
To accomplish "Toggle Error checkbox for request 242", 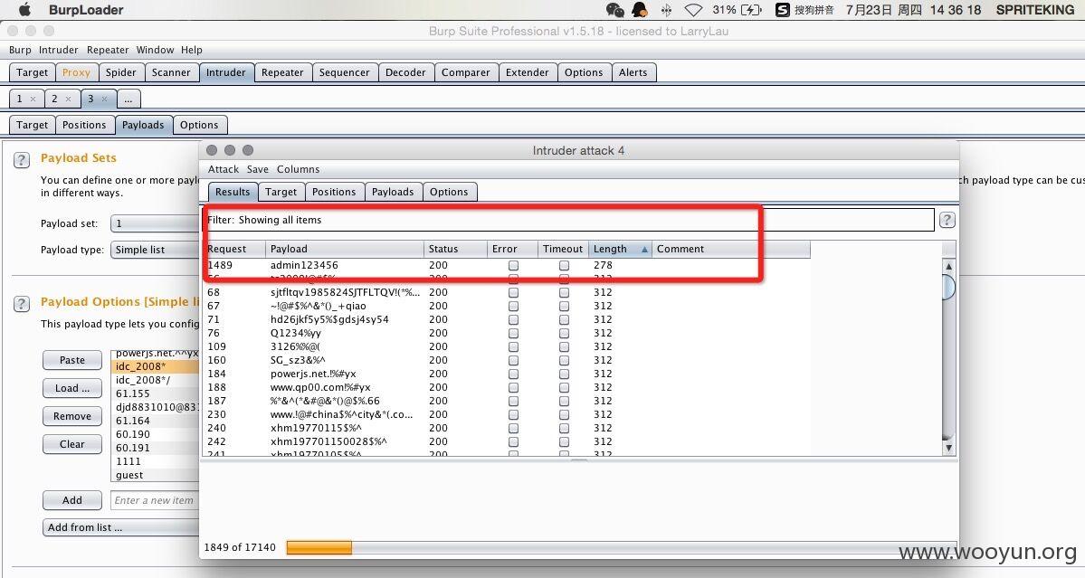I will [x=513, y=441].
